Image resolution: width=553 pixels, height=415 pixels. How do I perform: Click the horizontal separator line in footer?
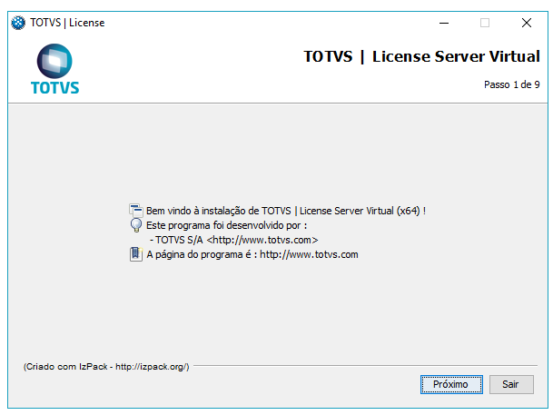[363, 366]
